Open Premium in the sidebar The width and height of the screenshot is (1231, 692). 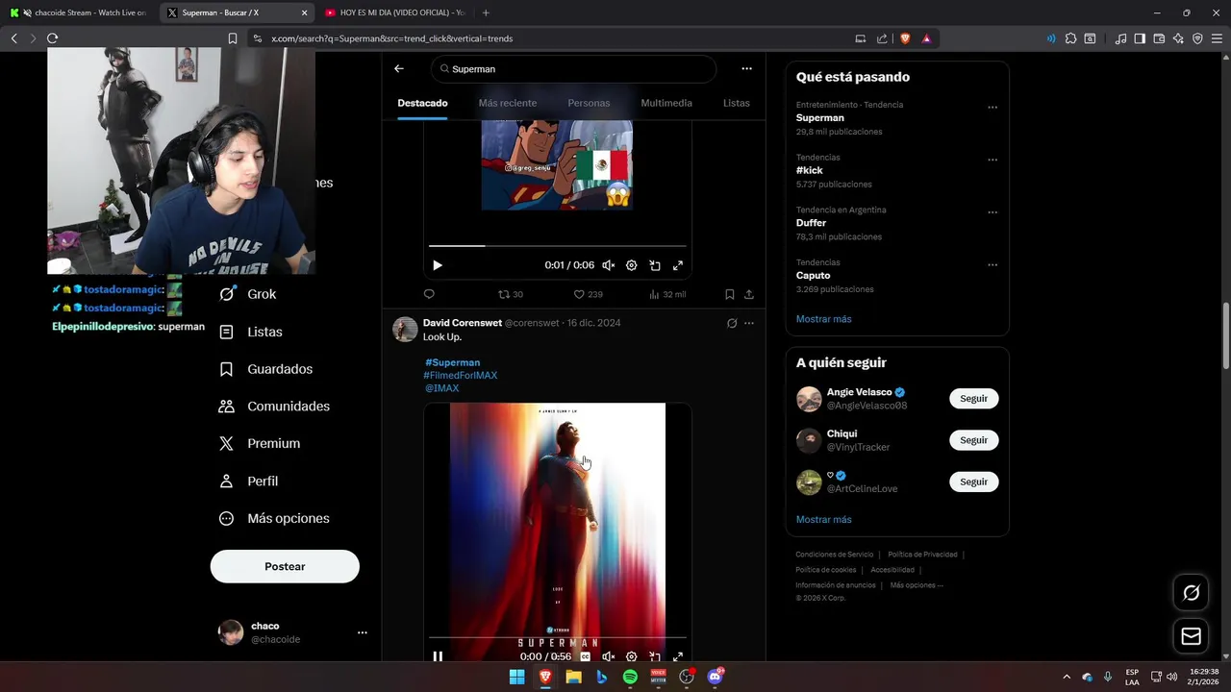[260, 443]
